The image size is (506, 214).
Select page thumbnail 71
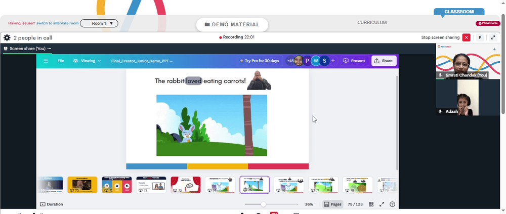pos(116,185)
